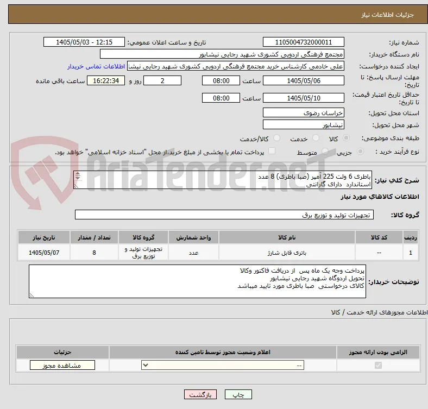This screenshot has height=409, width=428.
Task: Click the اعلام وضعیت مجوز توسط تامین کننده header
Action: pyautogui.click(x=223, y=352)
